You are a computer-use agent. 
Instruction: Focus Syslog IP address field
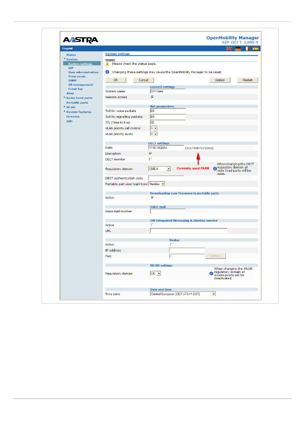[x=187, y=250]
